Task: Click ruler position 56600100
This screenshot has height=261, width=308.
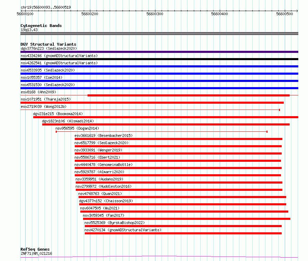Action: click(25, 14)
